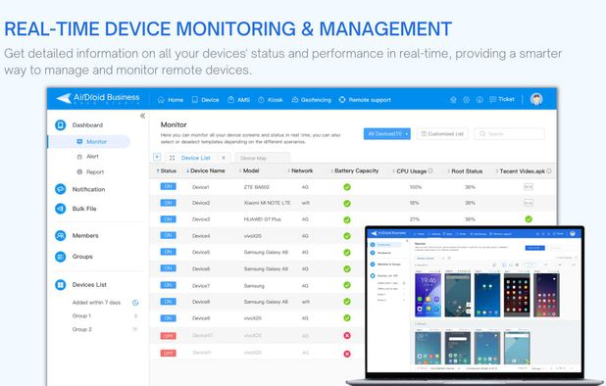This screenshot has height=386, width=606.
Task: Click the Groups sidebar icon
Action: (x=60, y=257)
